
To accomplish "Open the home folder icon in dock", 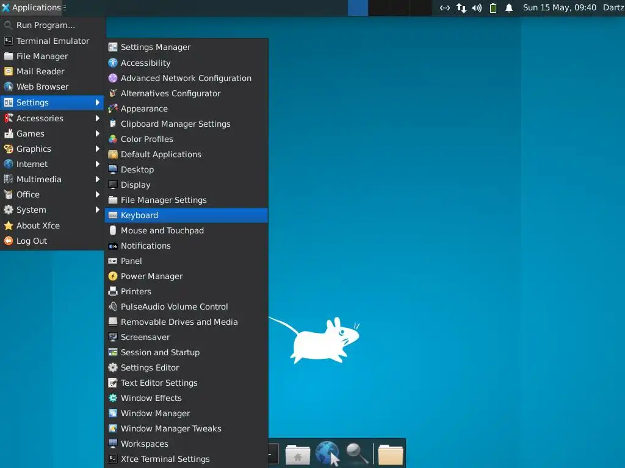I will point(298,454).
